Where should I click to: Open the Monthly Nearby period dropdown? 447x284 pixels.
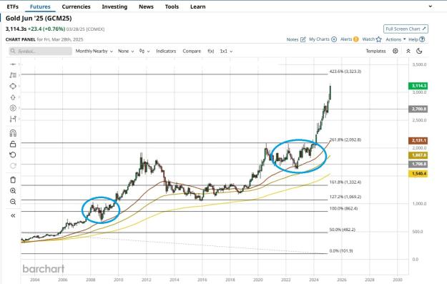click(94, 51)
